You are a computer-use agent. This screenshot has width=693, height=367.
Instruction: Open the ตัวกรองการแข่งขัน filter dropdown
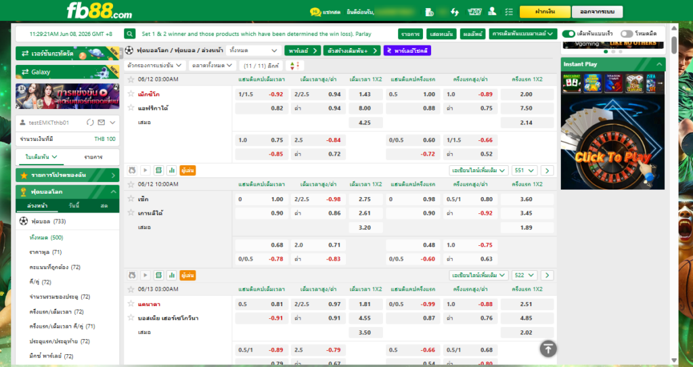click(x=154, y=66)
